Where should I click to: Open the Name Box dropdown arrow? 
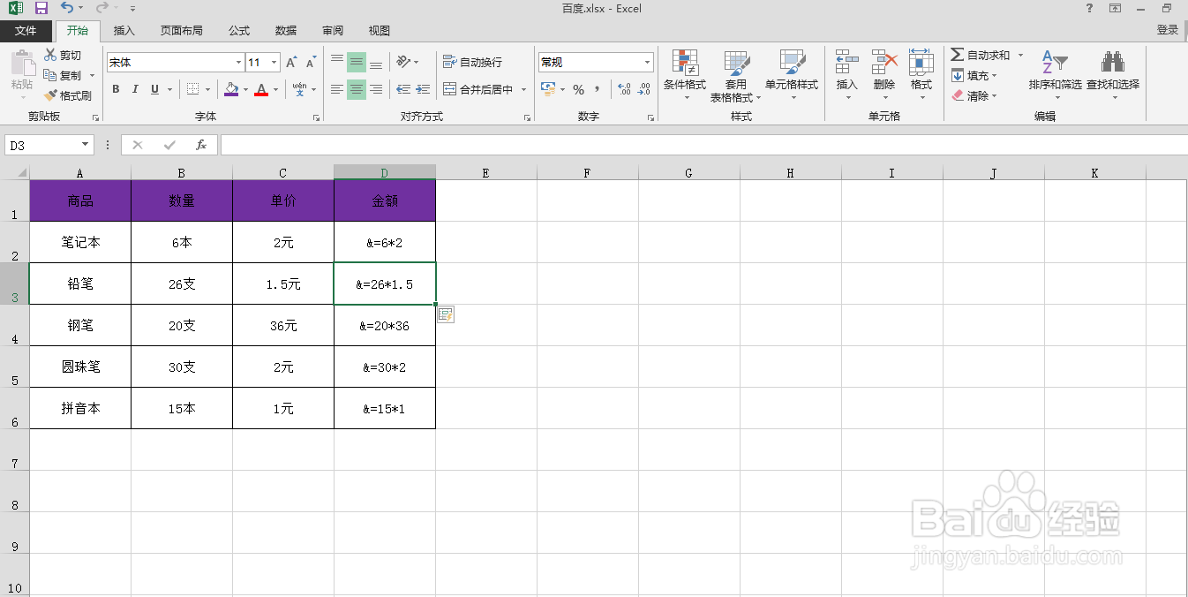(86, 145)
